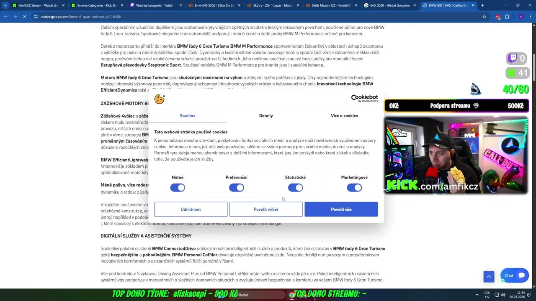Close the 640i 2020 Google search tab

tap(415, 5)
